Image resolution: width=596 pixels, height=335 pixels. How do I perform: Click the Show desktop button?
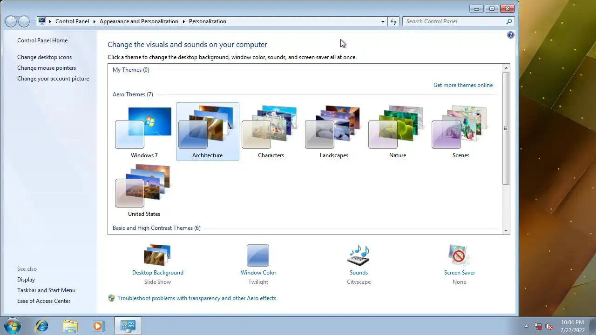click(x=592, y=326)
